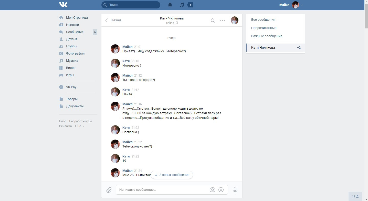
Task: Open the Блог link
Action: pyautogui.click(x=62, y=121)
